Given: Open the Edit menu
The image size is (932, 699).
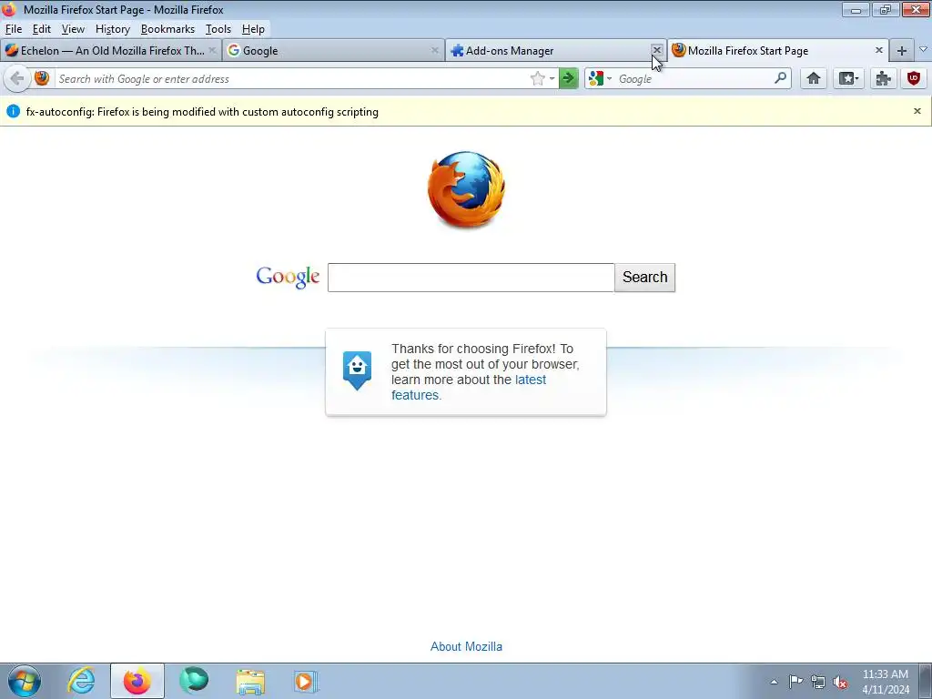Looking at the screenshot, I should [x=42, y=29].
